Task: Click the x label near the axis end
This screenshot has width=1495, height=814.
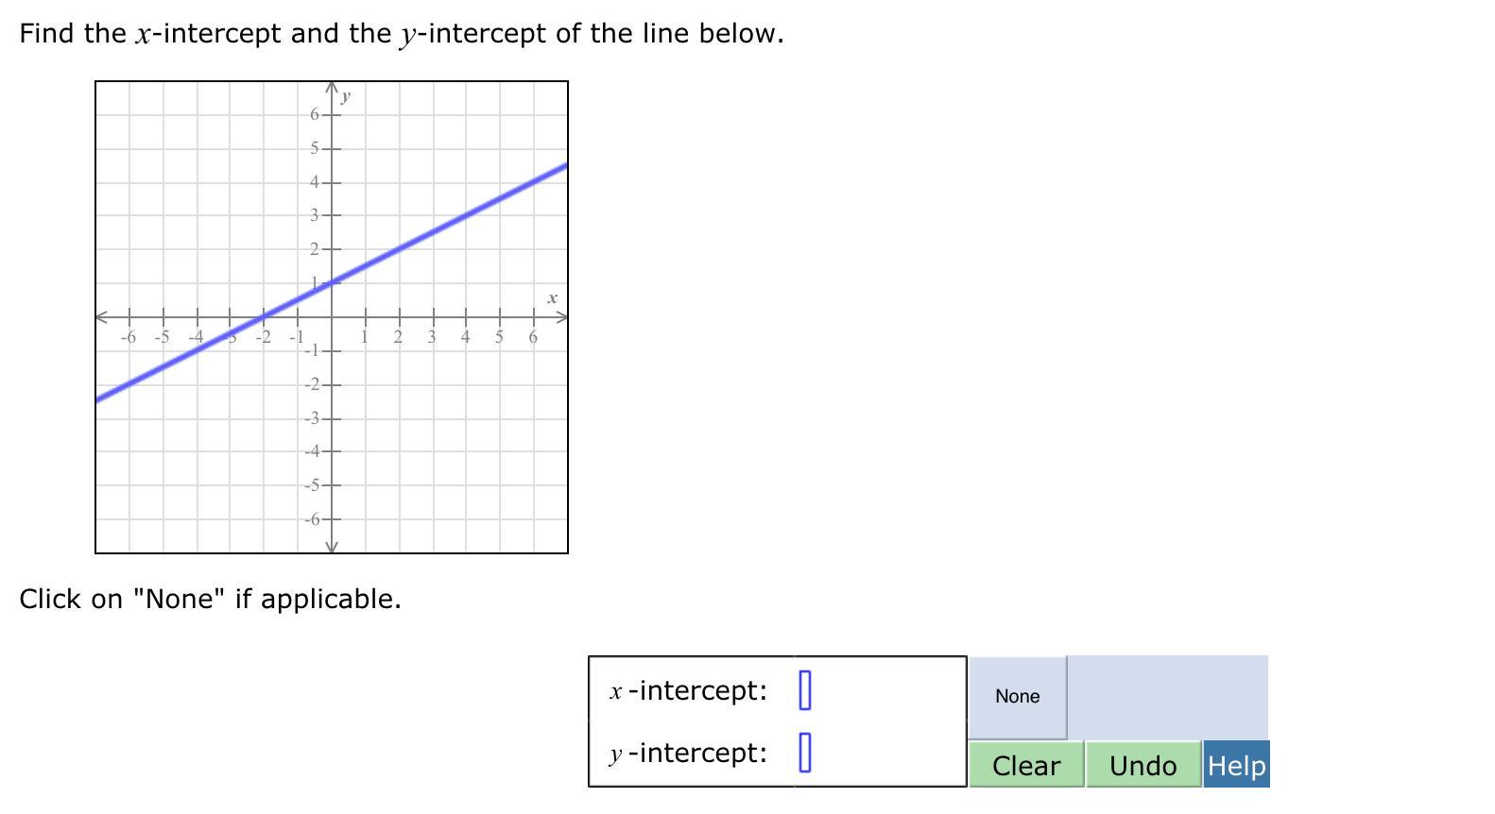Action: coord(552,298)
